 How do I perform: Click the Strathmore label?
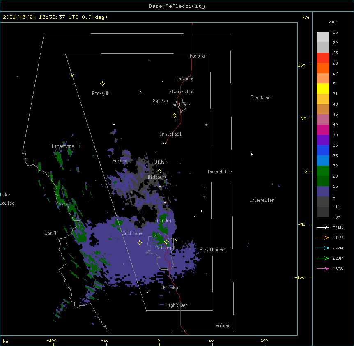[212, 250]
